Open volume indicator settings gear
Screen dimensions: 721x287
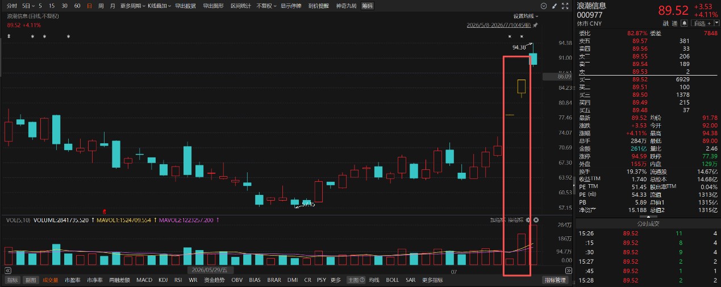528,220
